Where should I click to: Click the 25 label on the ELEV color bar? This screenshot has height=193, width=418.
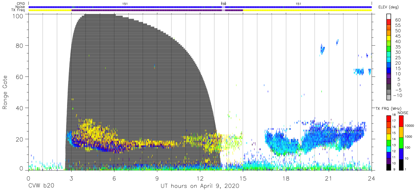click(398, 58)
